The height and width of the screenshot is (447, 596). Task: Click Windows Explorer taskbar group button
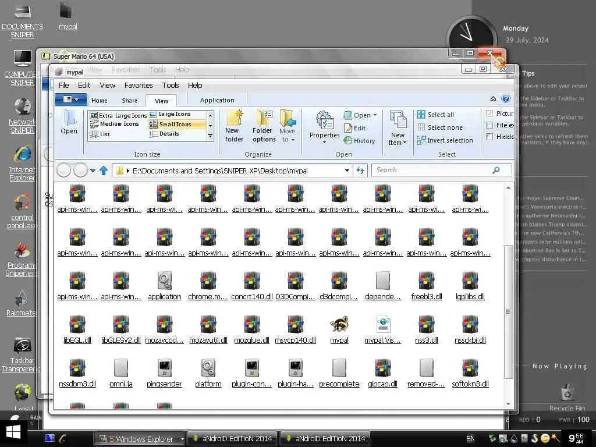pyautogui.click(x=140, y=439)
